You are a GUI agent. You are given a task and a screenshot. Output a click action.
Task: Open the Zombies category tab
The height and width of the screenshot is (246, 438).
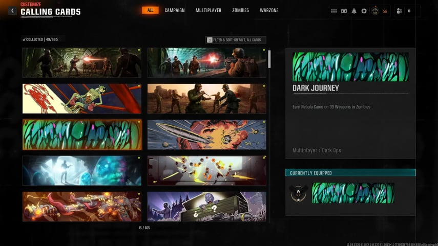(241, 10)
